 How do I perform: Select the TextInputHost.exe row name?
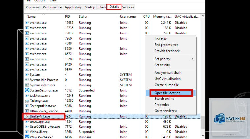pyautogui.click(x=43, y=106)
